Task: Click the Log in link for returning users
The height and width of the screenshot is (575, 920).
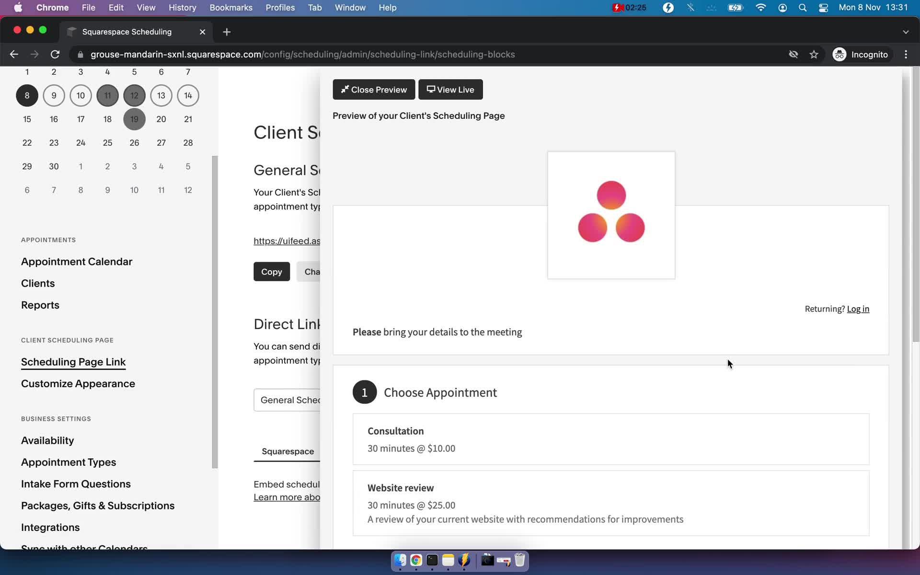Action: tap(858, 309)
